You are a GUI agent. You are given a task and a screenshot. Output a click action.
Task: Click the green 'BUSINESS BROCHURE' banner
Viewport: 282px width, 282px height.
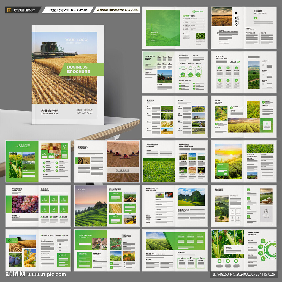81,69
